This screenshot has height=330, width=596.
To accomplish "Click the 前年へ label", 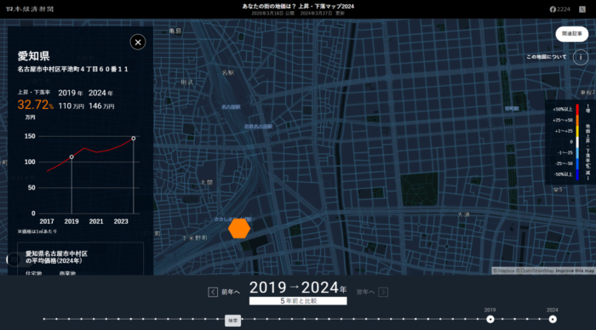I will click(231, 292).
